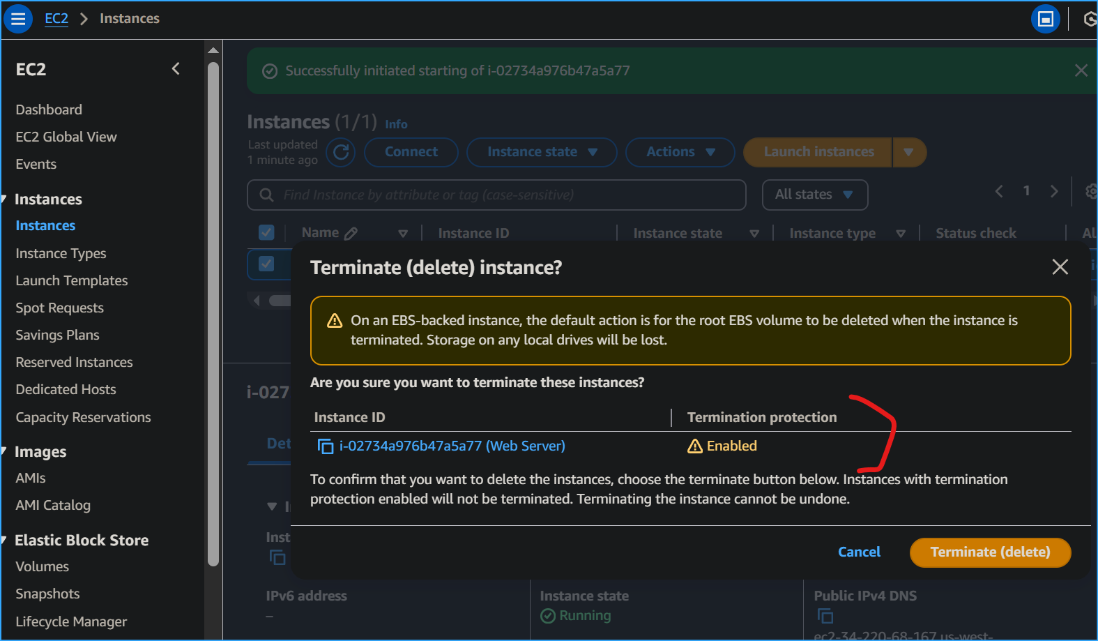
Task: Open Dedicated Hosts page
Action: tap(66, 389)
